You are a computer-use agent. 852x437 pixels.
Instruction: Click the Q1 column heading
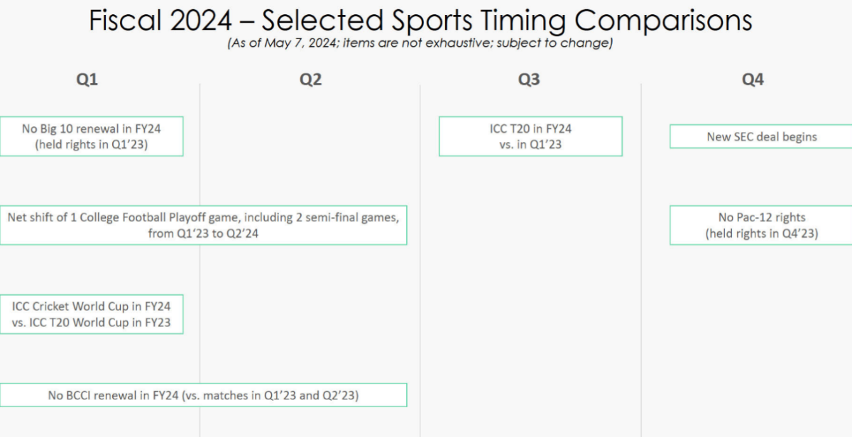point(87,80)
